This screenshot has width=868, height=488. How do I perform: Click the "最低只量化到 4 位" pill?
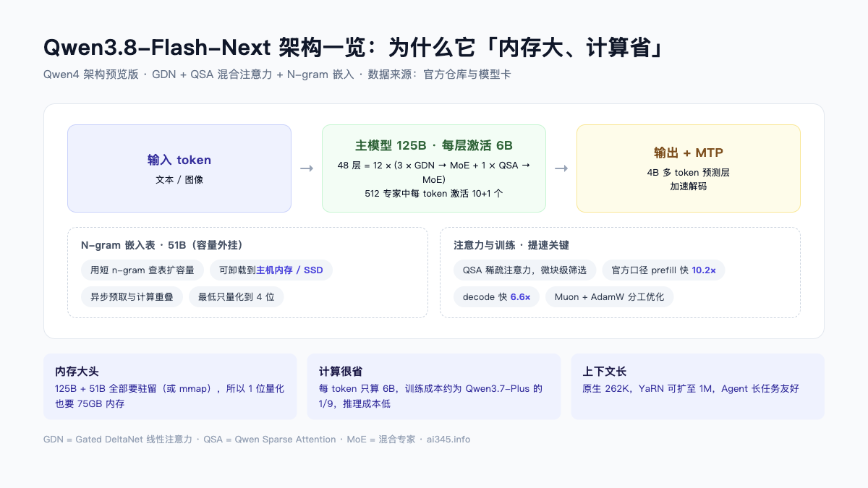(237, 296)
